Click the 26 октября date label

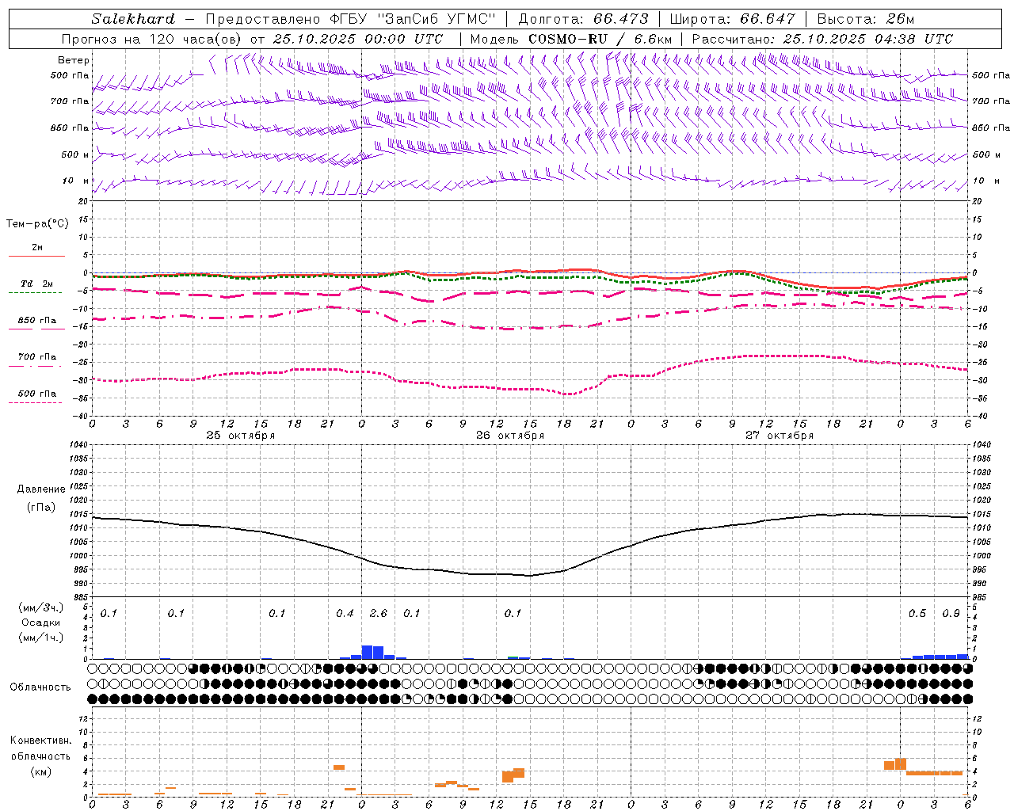[x=510, y=436]
